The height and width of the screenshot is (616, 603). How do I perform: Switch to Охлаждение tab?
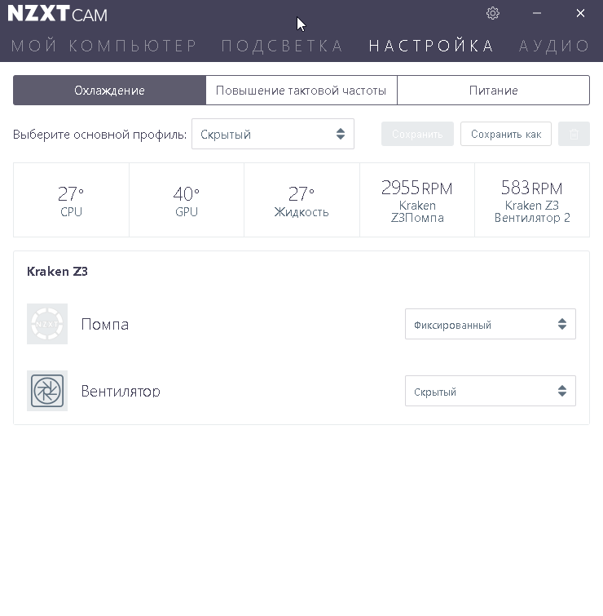tap(109, 91)
